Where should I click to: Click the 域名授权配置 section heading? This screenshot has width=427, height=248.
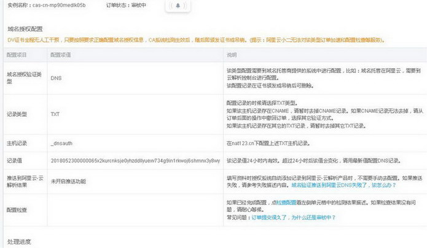[x=25, y=29]
